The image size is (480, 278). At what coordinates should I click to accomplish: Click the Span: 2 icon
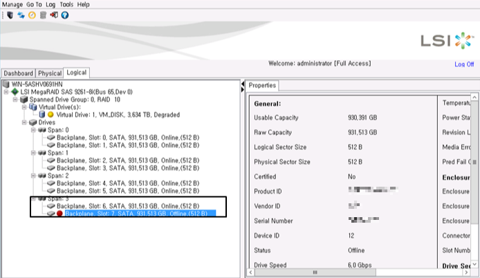point(42,176)
